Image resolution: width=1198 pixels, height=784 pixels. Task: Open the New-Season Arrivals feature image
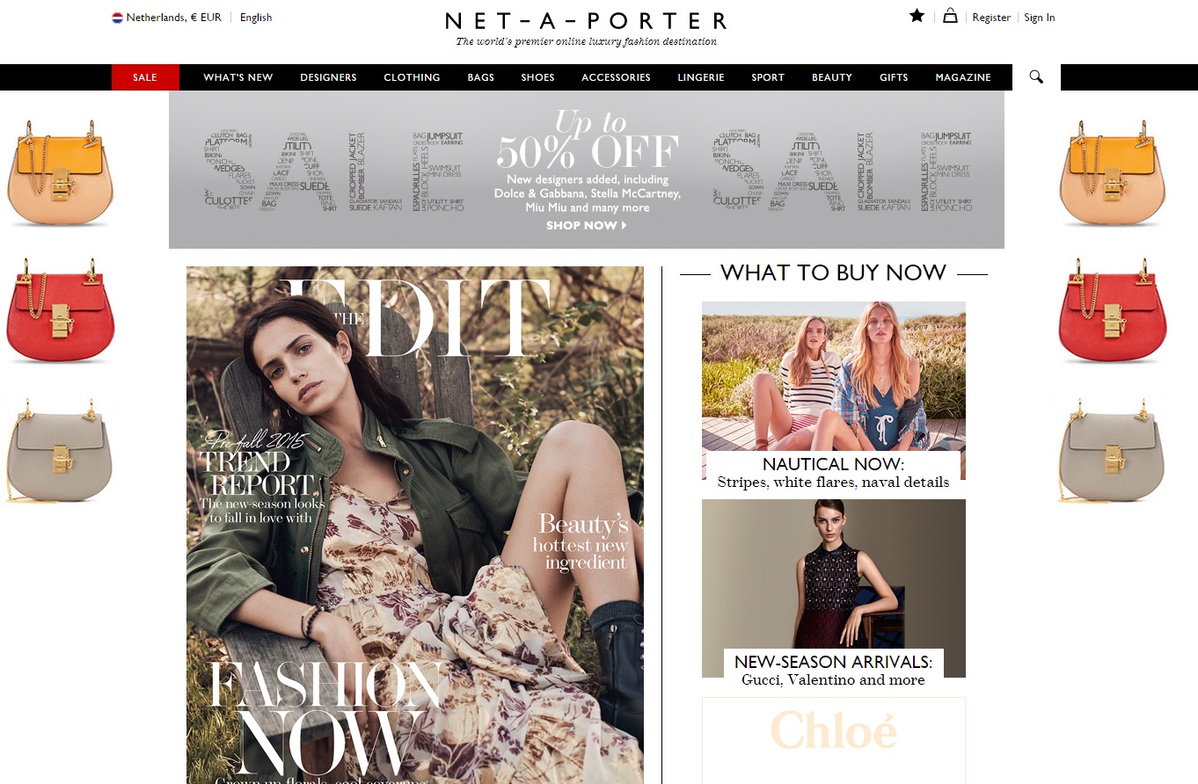pyautogui.click(x=834, y=589)
